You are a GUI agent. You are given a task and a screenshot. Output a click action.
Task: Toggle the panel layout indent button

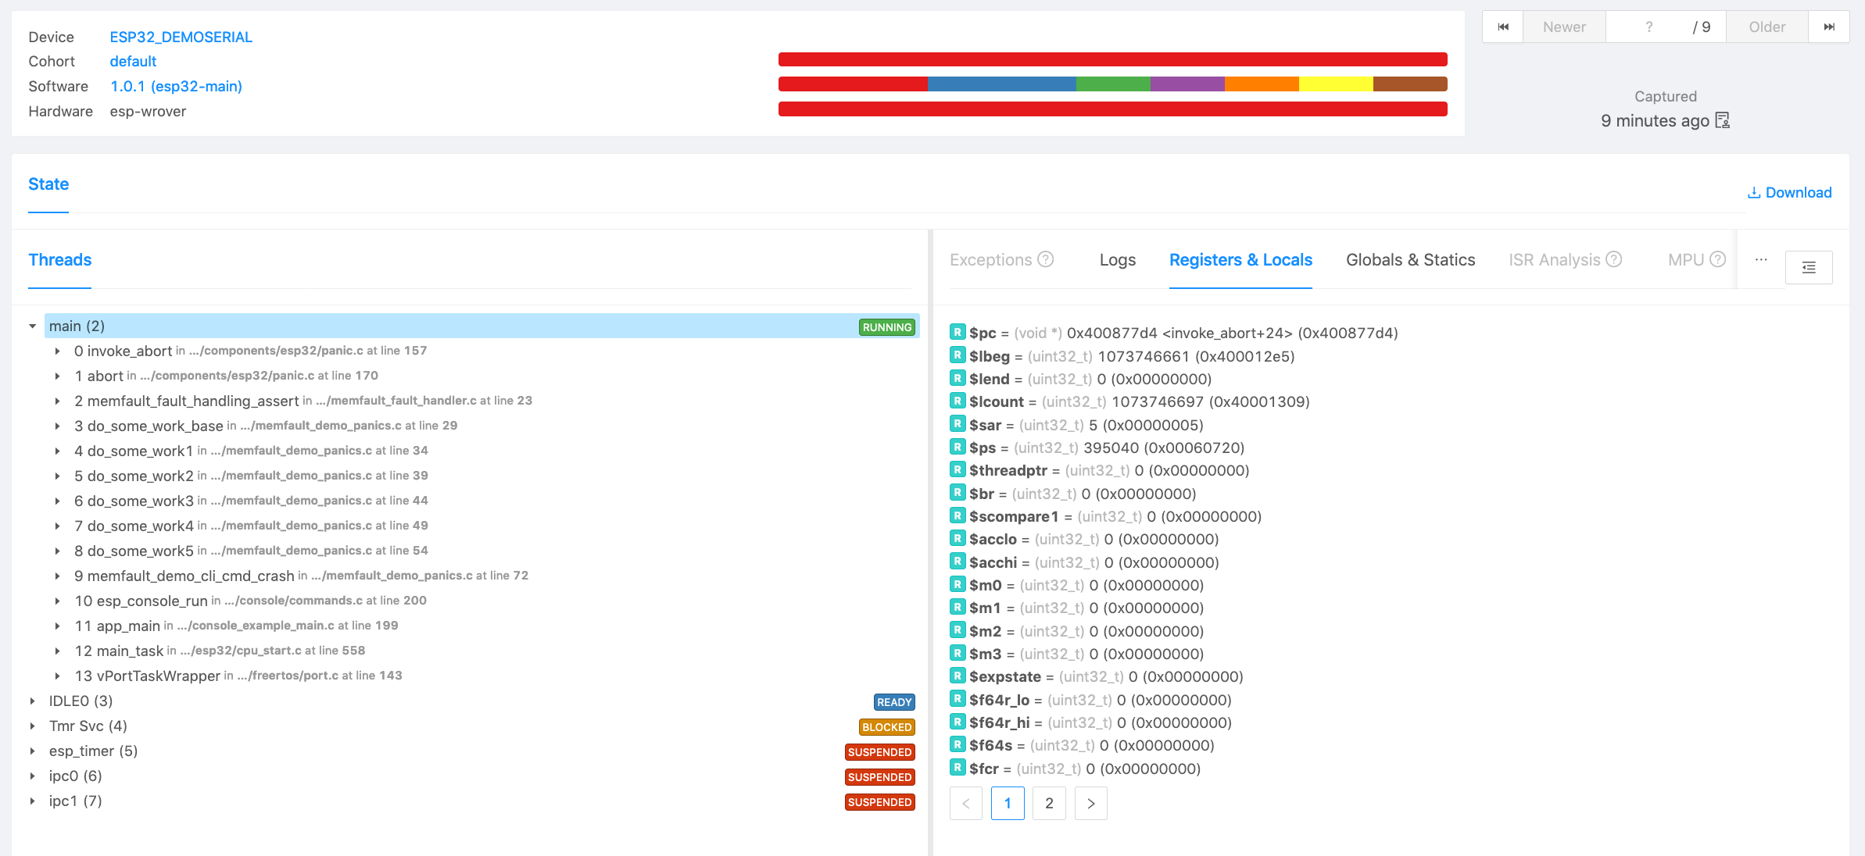tap(1809, 268)
